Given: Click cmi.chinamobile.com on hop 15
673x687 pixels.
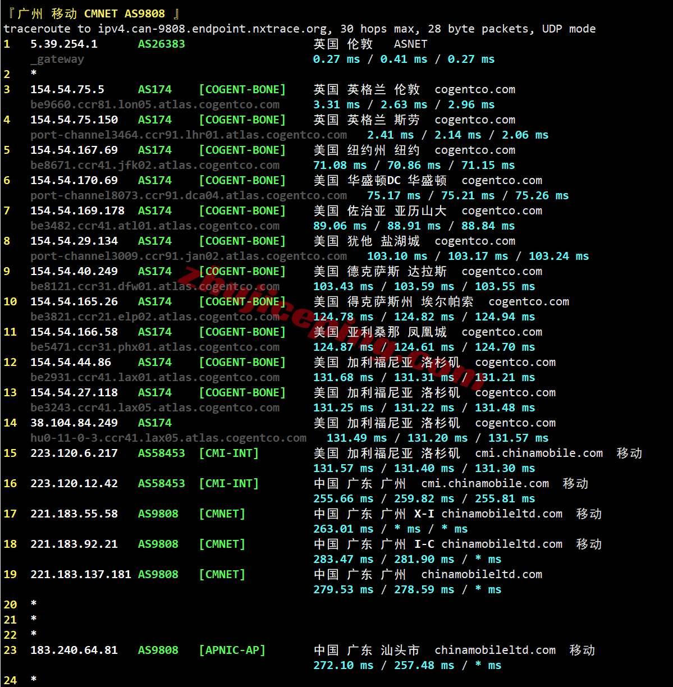Looking at the screenshot, I should coord(539,453).
